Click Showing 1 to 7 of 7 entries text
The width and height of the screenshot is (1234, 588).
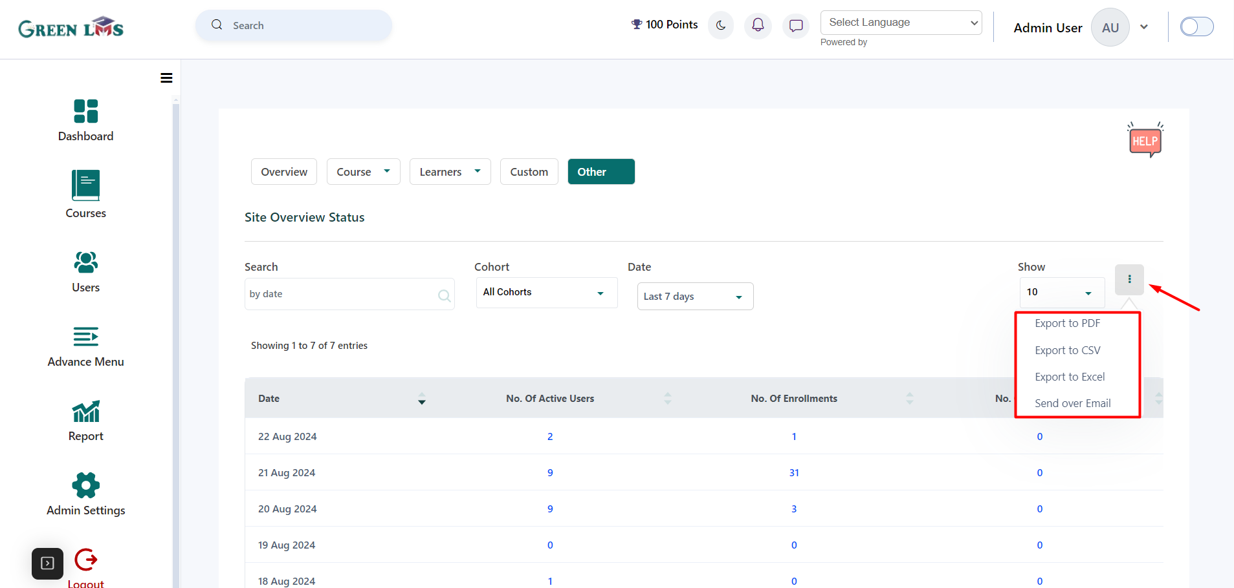(x=309, y=346)
